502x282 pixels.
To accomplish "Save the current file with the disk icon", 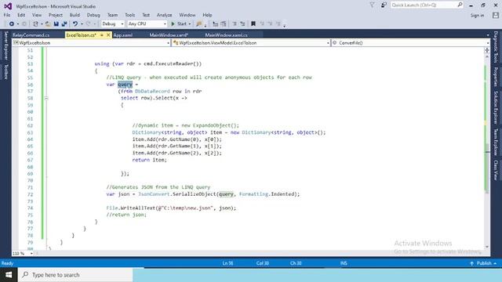I will point(56,23).
